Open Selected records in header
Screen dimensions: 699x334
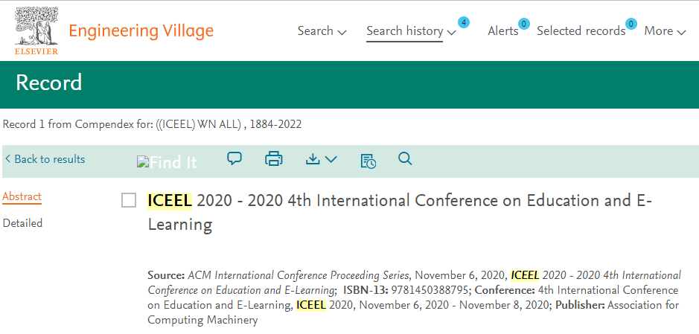[581, 31]
